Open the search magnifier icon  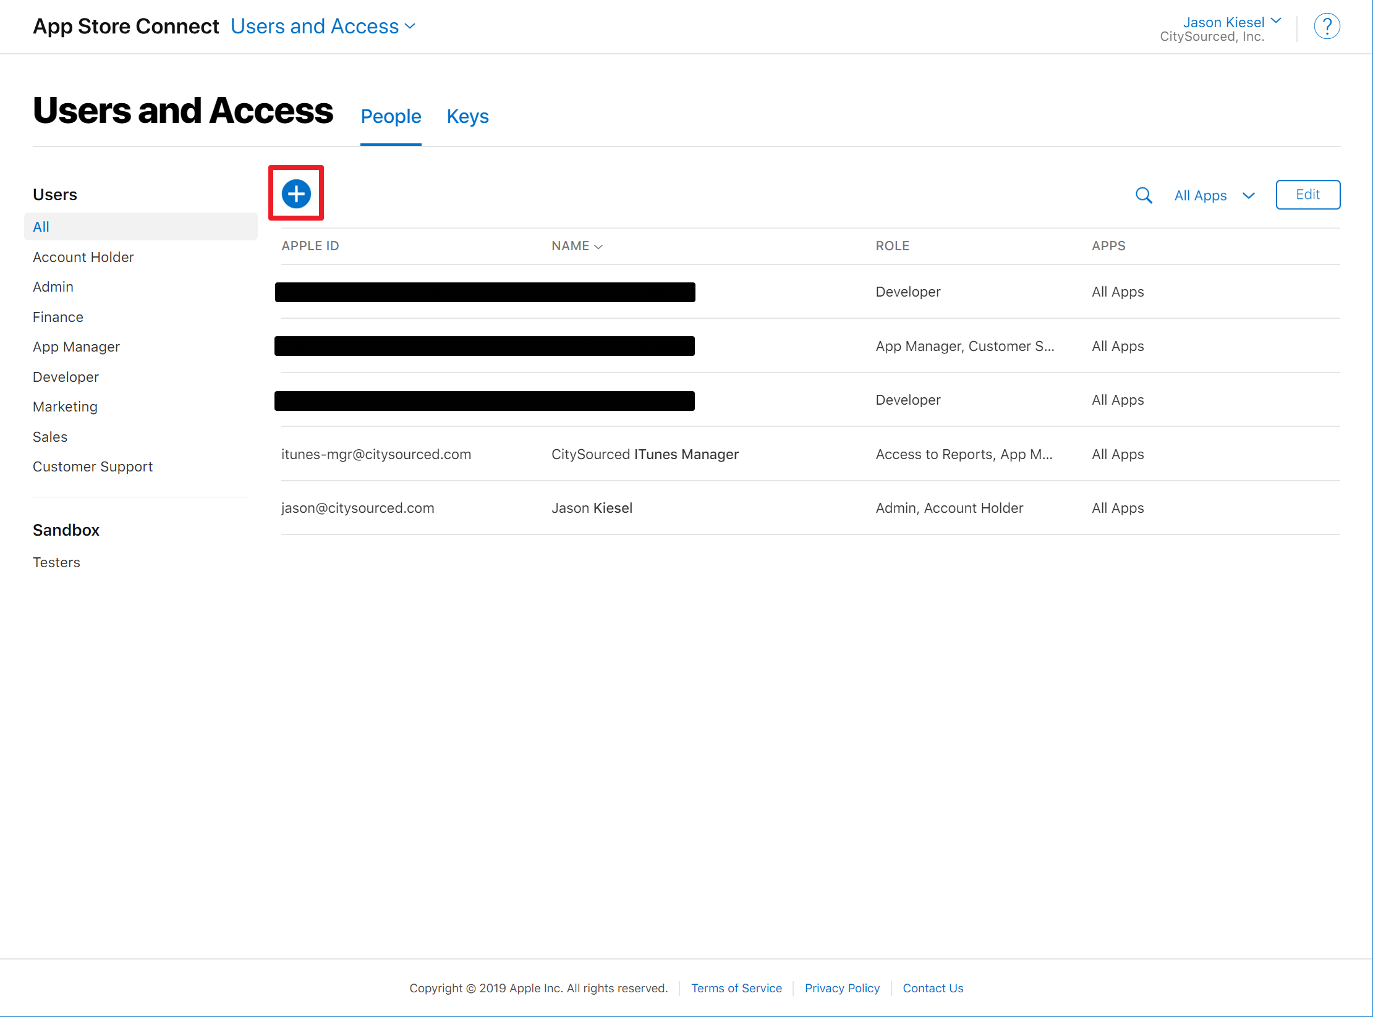click(x=1144, y=195)
